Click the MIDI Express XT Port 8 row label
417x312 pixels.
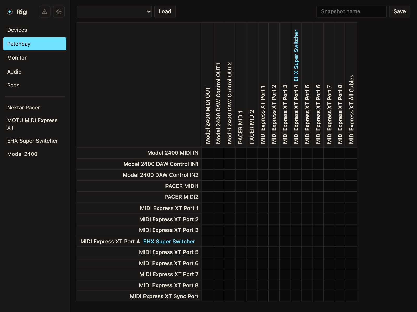[x=169, y=285]
